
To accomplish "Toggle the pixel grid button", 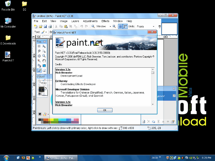I will click(x=120, y=27).
